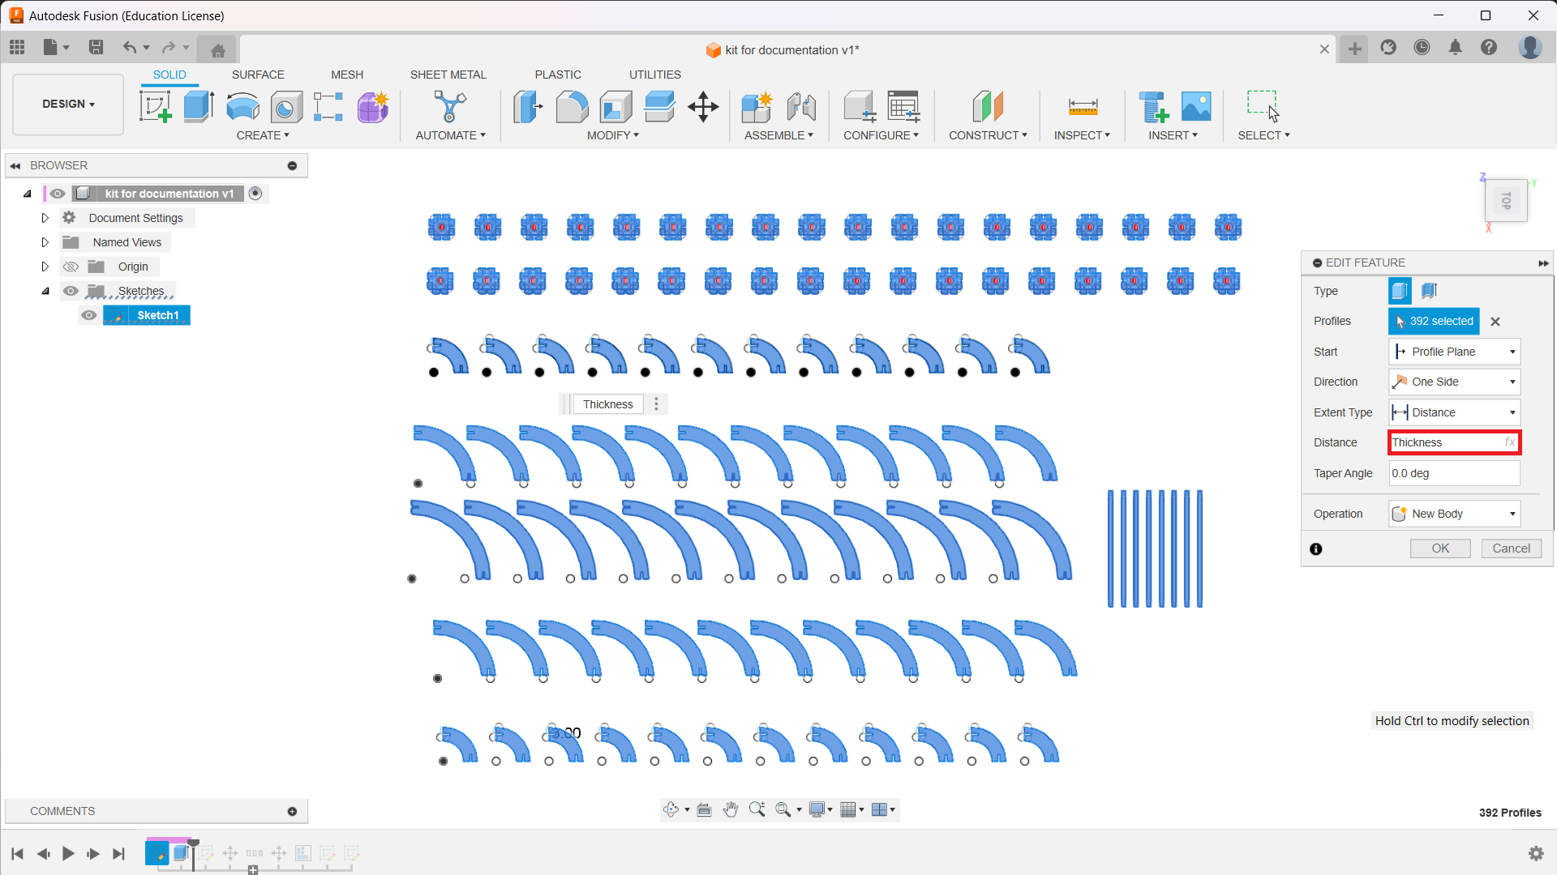Screen dimensions: 1557x875
Task: Select the Extrude tool icon
Action: click(198, 106)
